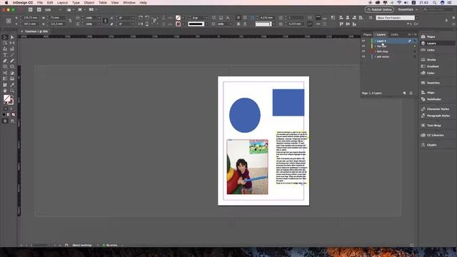Select the Selection tool arrow

5,37
